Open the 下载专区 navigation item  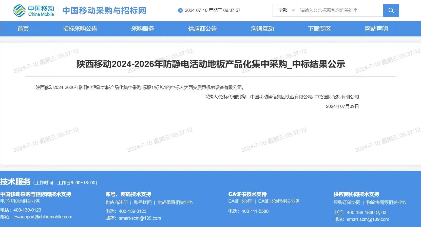tap(319, 29)
